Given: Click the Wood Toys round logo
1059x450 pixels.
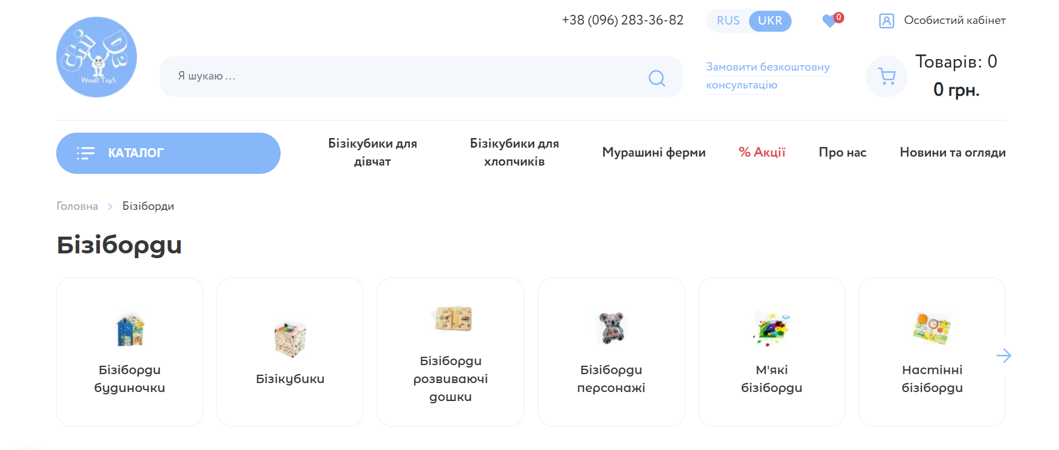Looking at the screenshot, I should (x=96, y=57).
